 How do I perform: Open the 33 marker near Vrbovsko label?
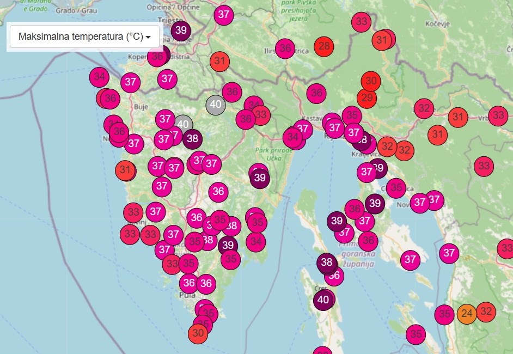(x=498, y=116)
